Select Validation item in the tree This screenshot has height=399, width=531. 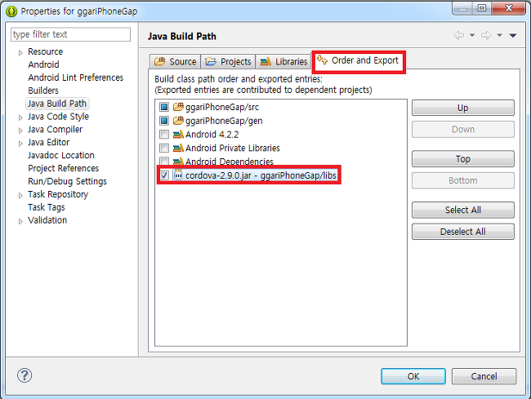(x=47, y=220)
